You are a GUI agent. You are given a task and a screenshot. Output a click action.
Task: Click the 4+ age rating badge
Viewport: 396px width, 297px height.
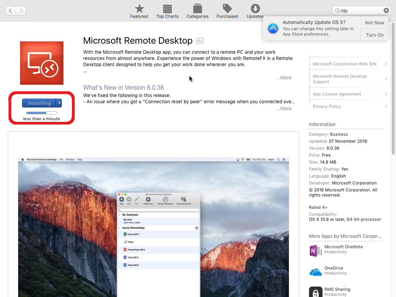200,41
